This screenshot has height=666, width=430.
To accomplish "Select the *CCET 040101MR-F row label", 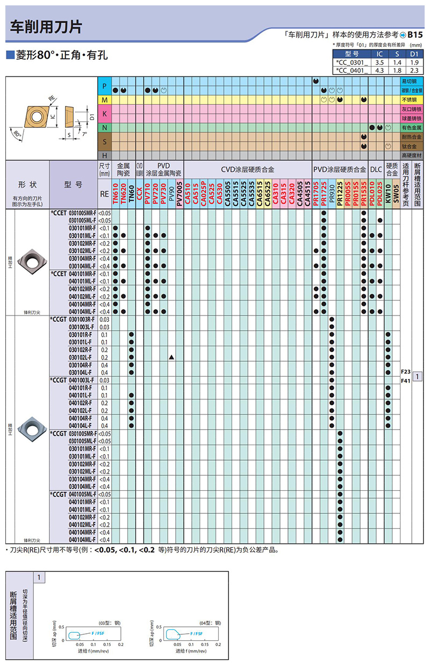I will [x=74, y=274].
